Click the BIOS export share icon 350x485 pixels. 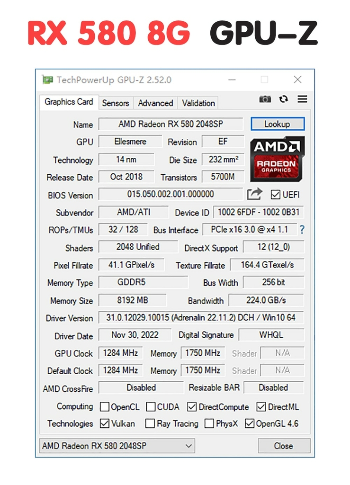point(255,194)
